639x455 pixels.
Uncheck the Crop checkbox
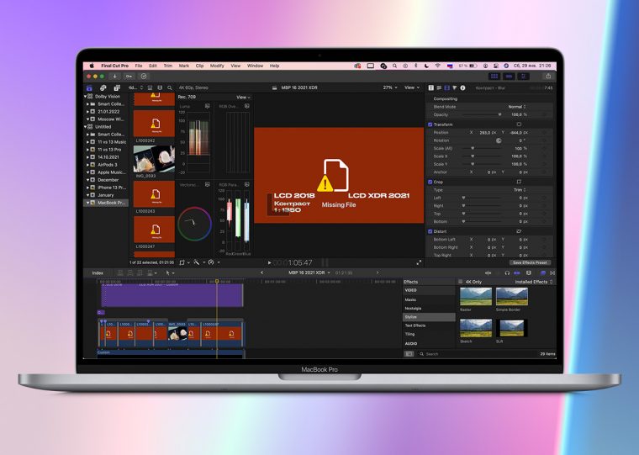[x=430, y=182]
